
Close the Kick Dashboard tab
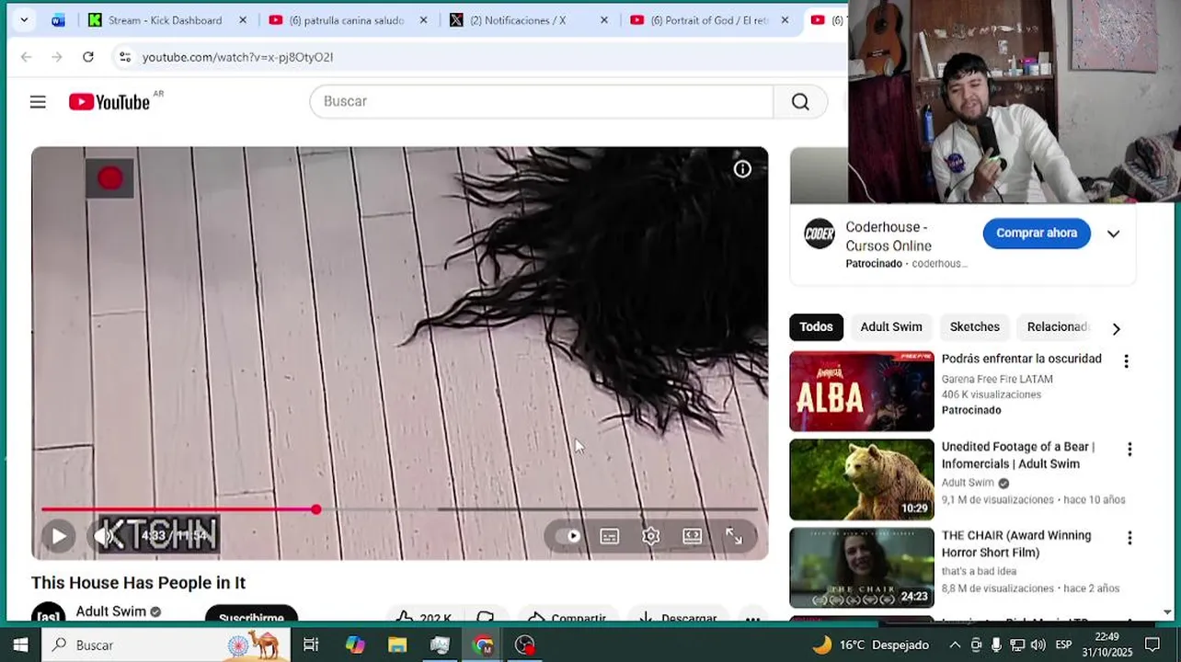243,20
